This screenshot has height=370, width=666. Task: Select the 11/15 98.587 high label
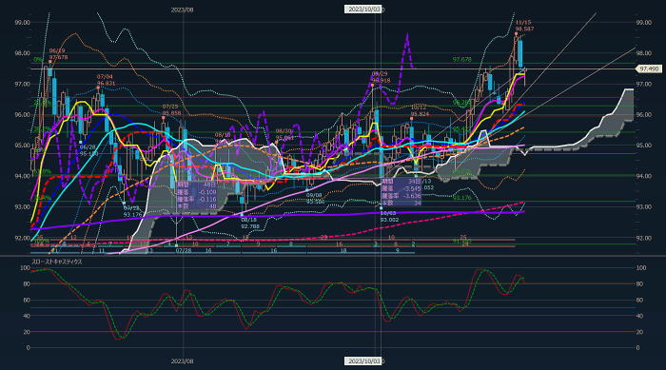pos(524,26)
